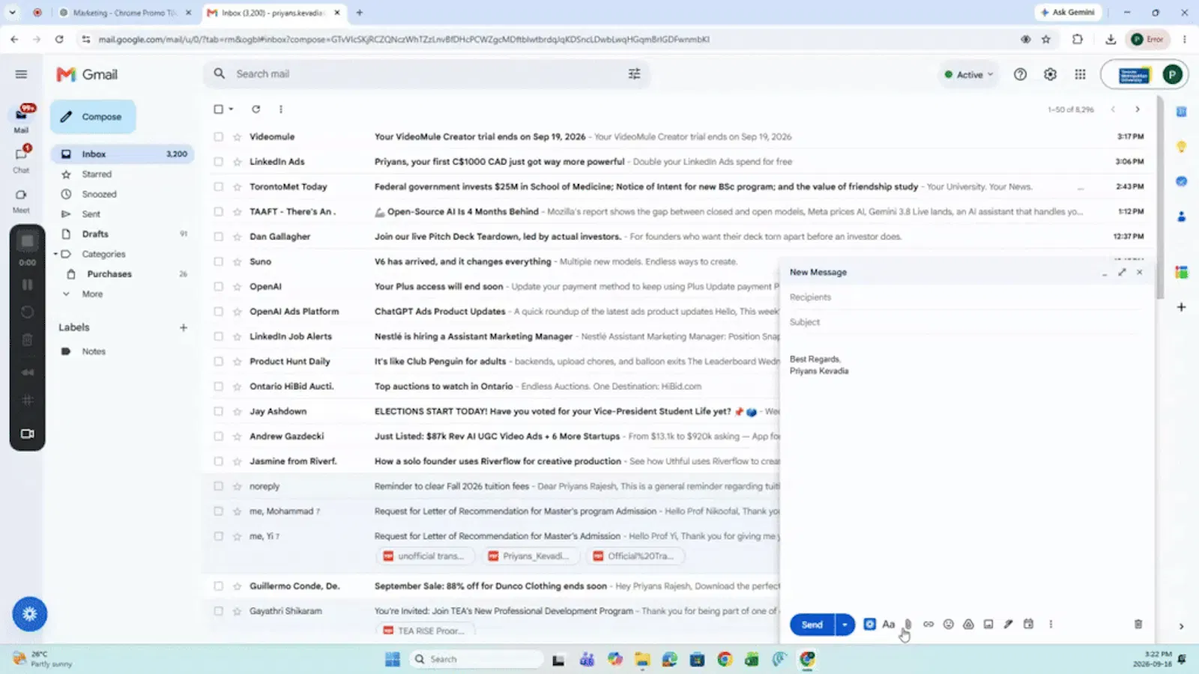This screenshot has width=1199, height=674.
Task: Open Gemini help-me-write icon in compose toolbar
Action: pyautogui.click(x=869, y=624)
